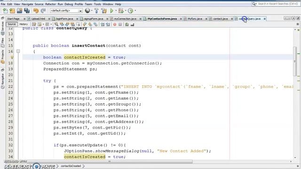Viewport: 301px width, 169px height.
Task: Switch to the myConnection.java tab
Action: tap(125, 19)
